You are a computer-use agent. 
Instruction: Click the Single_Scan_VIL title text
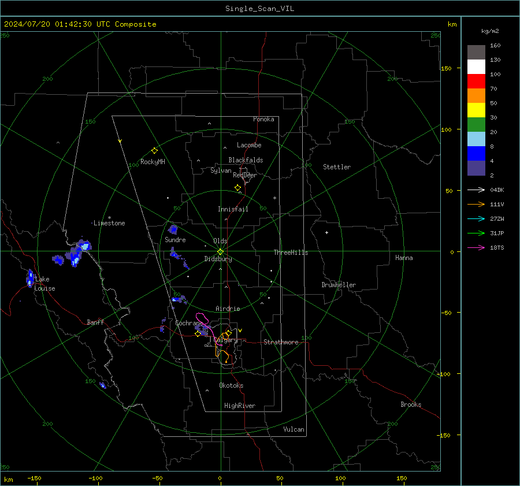pos(259,9)
